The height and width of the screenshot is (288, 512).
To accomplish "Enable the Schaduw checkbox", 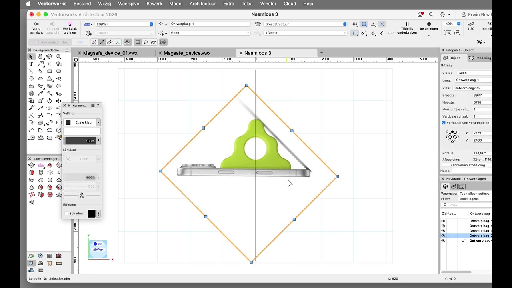I will pos(66,214).
